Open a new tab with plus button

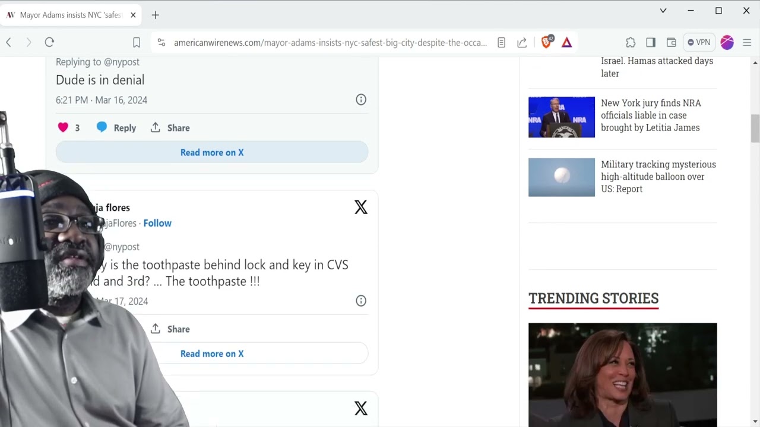point(155,15)
